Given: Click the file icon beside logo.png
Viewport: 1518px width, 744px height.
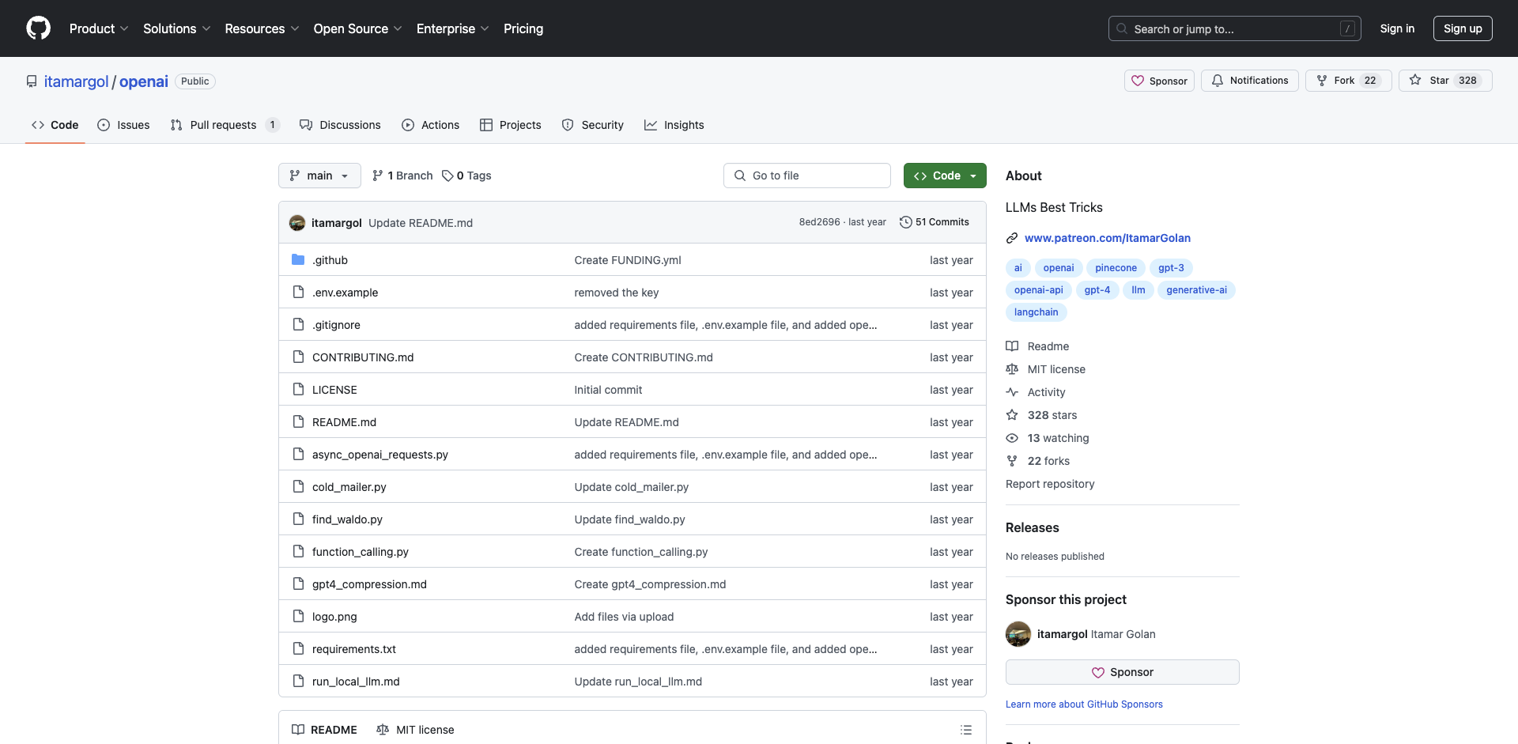Looking at the screenshot, I should click(298, 617).
